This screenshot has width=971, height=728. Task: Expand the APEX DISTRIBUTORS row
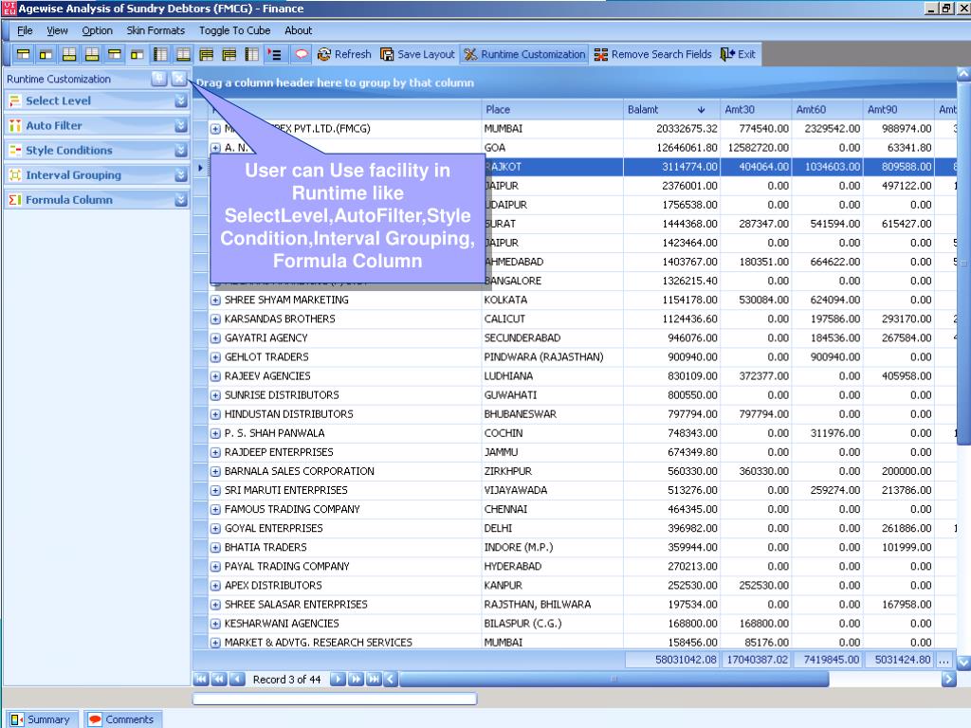pos(215,586)
